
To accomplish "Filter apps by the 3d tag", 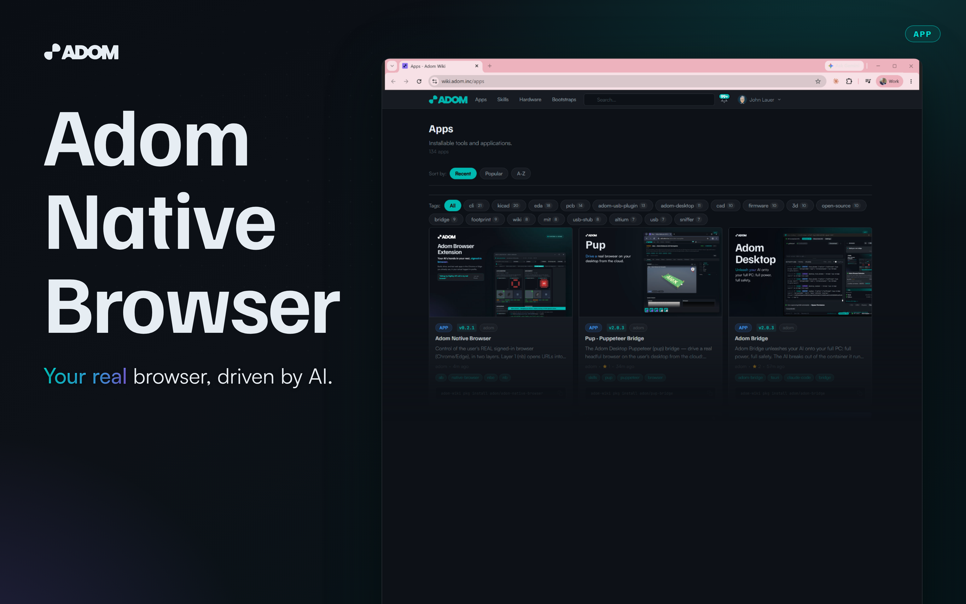I will pyautogui.click(x=799, y=206).
